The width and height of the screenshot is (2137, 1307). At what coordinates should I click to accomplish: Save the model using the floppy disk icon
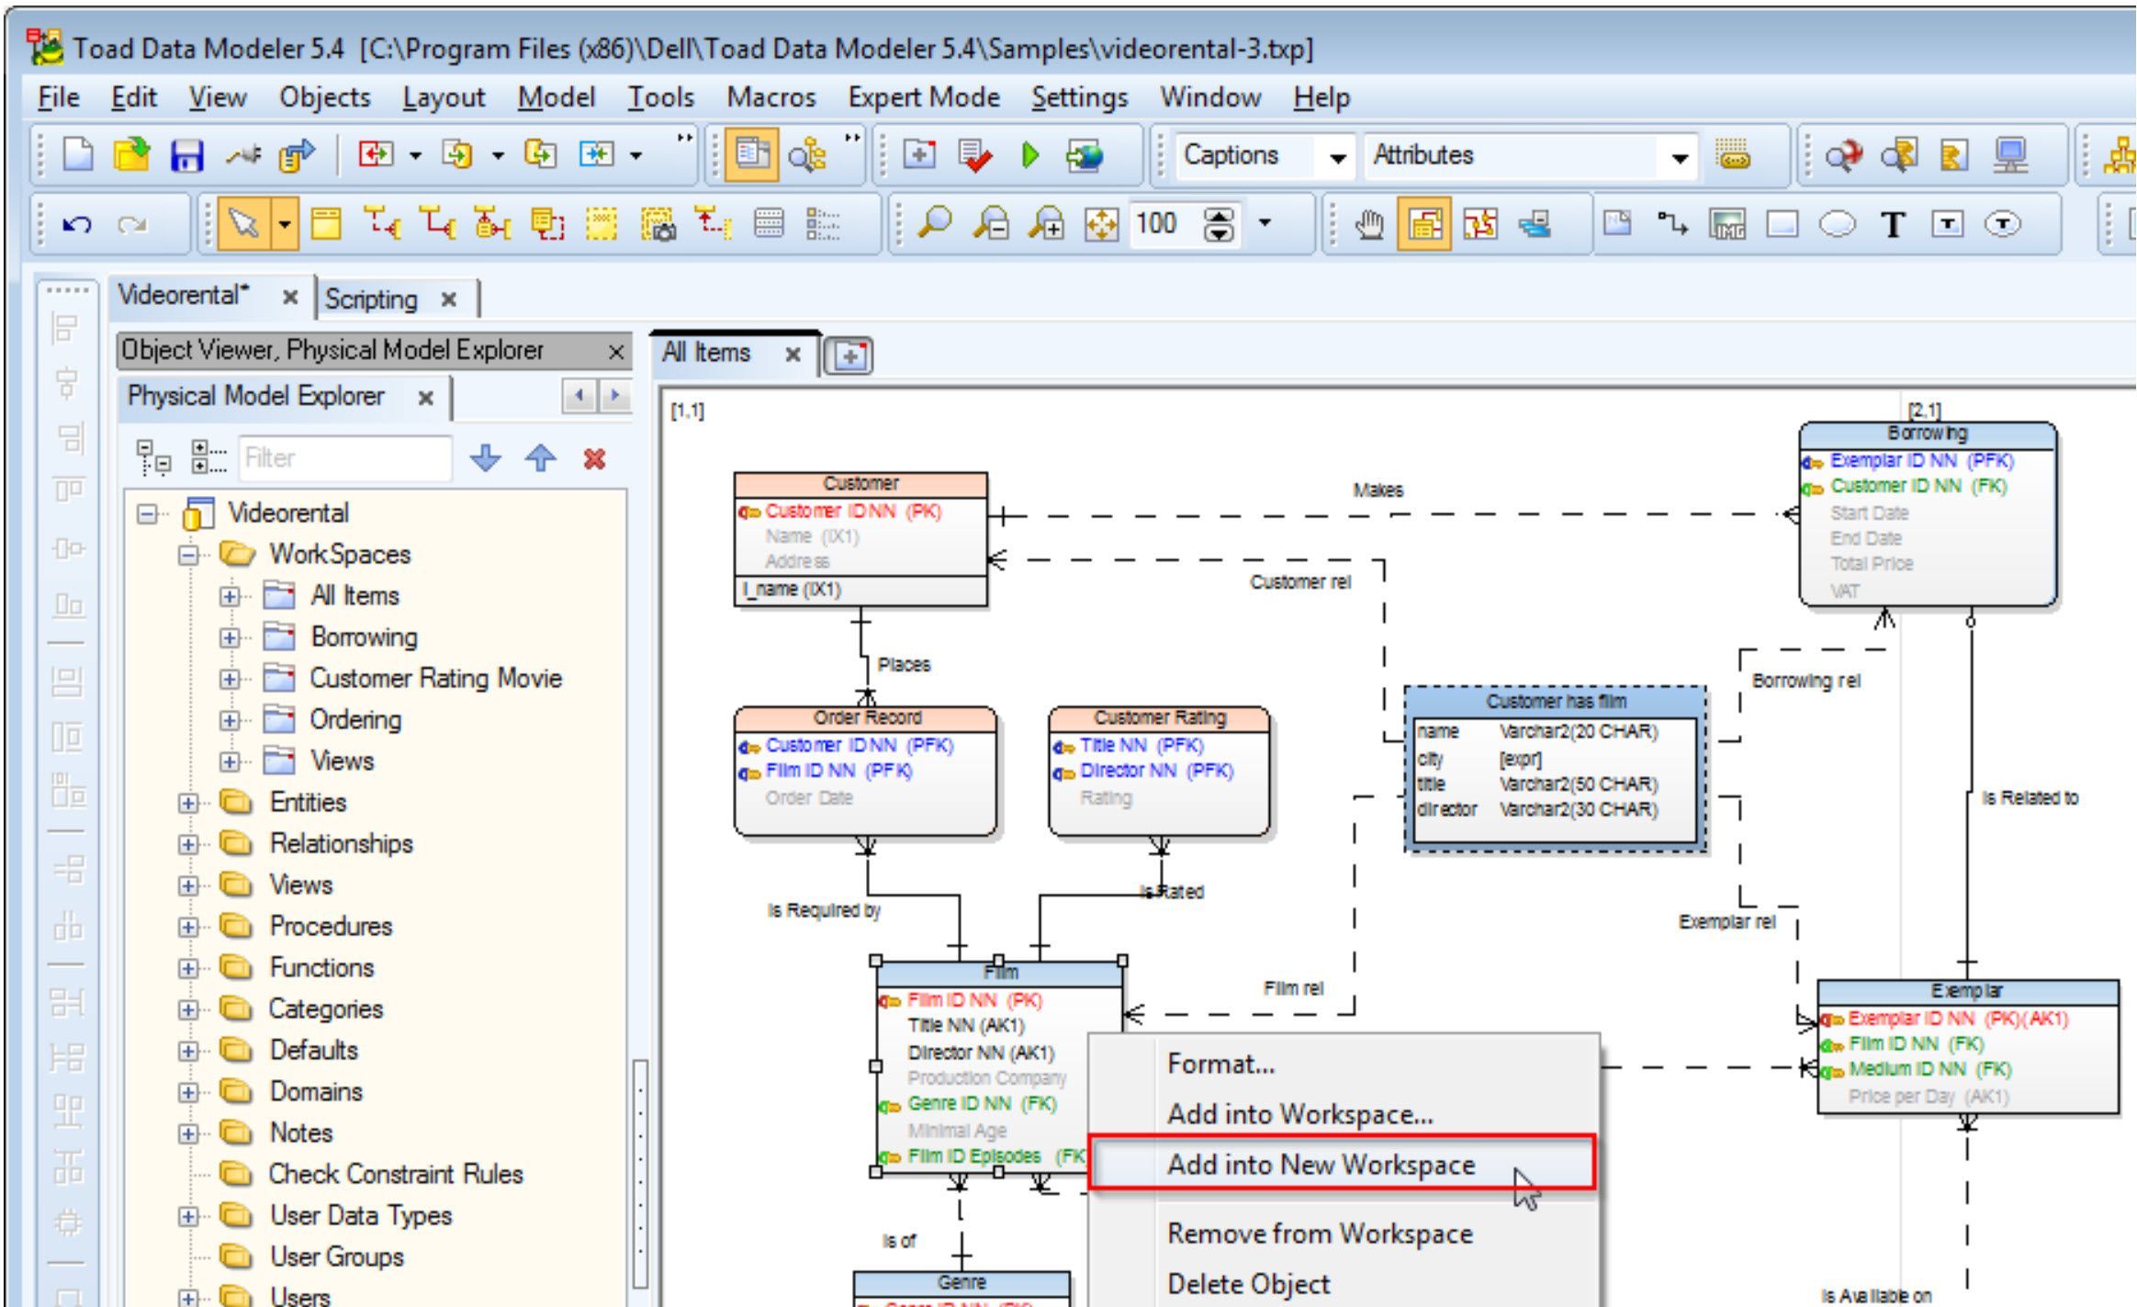[186, 155]
